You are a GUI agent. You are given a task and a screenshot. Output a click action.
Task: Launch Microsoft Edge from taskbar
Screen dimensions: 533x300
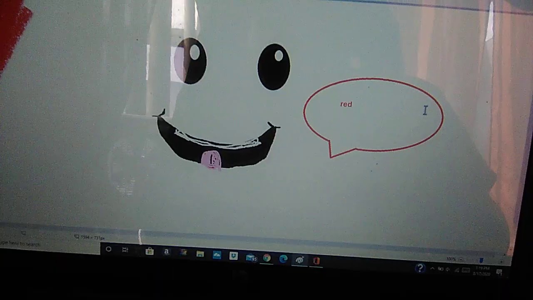pos(284,259)
